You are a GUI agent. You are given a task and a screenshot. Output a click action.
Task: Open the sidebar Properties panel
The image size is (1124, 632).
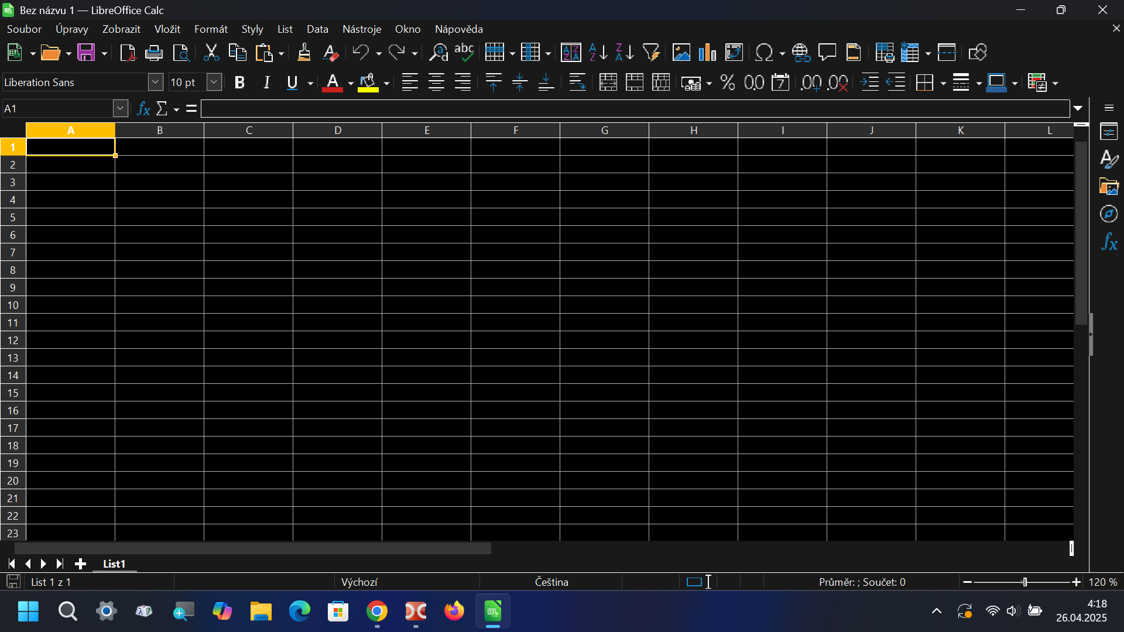(1109, 132)
